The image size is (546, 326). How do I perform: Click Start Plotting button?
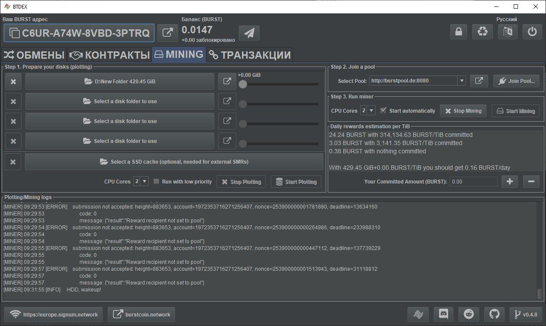[x=296, y=182]
